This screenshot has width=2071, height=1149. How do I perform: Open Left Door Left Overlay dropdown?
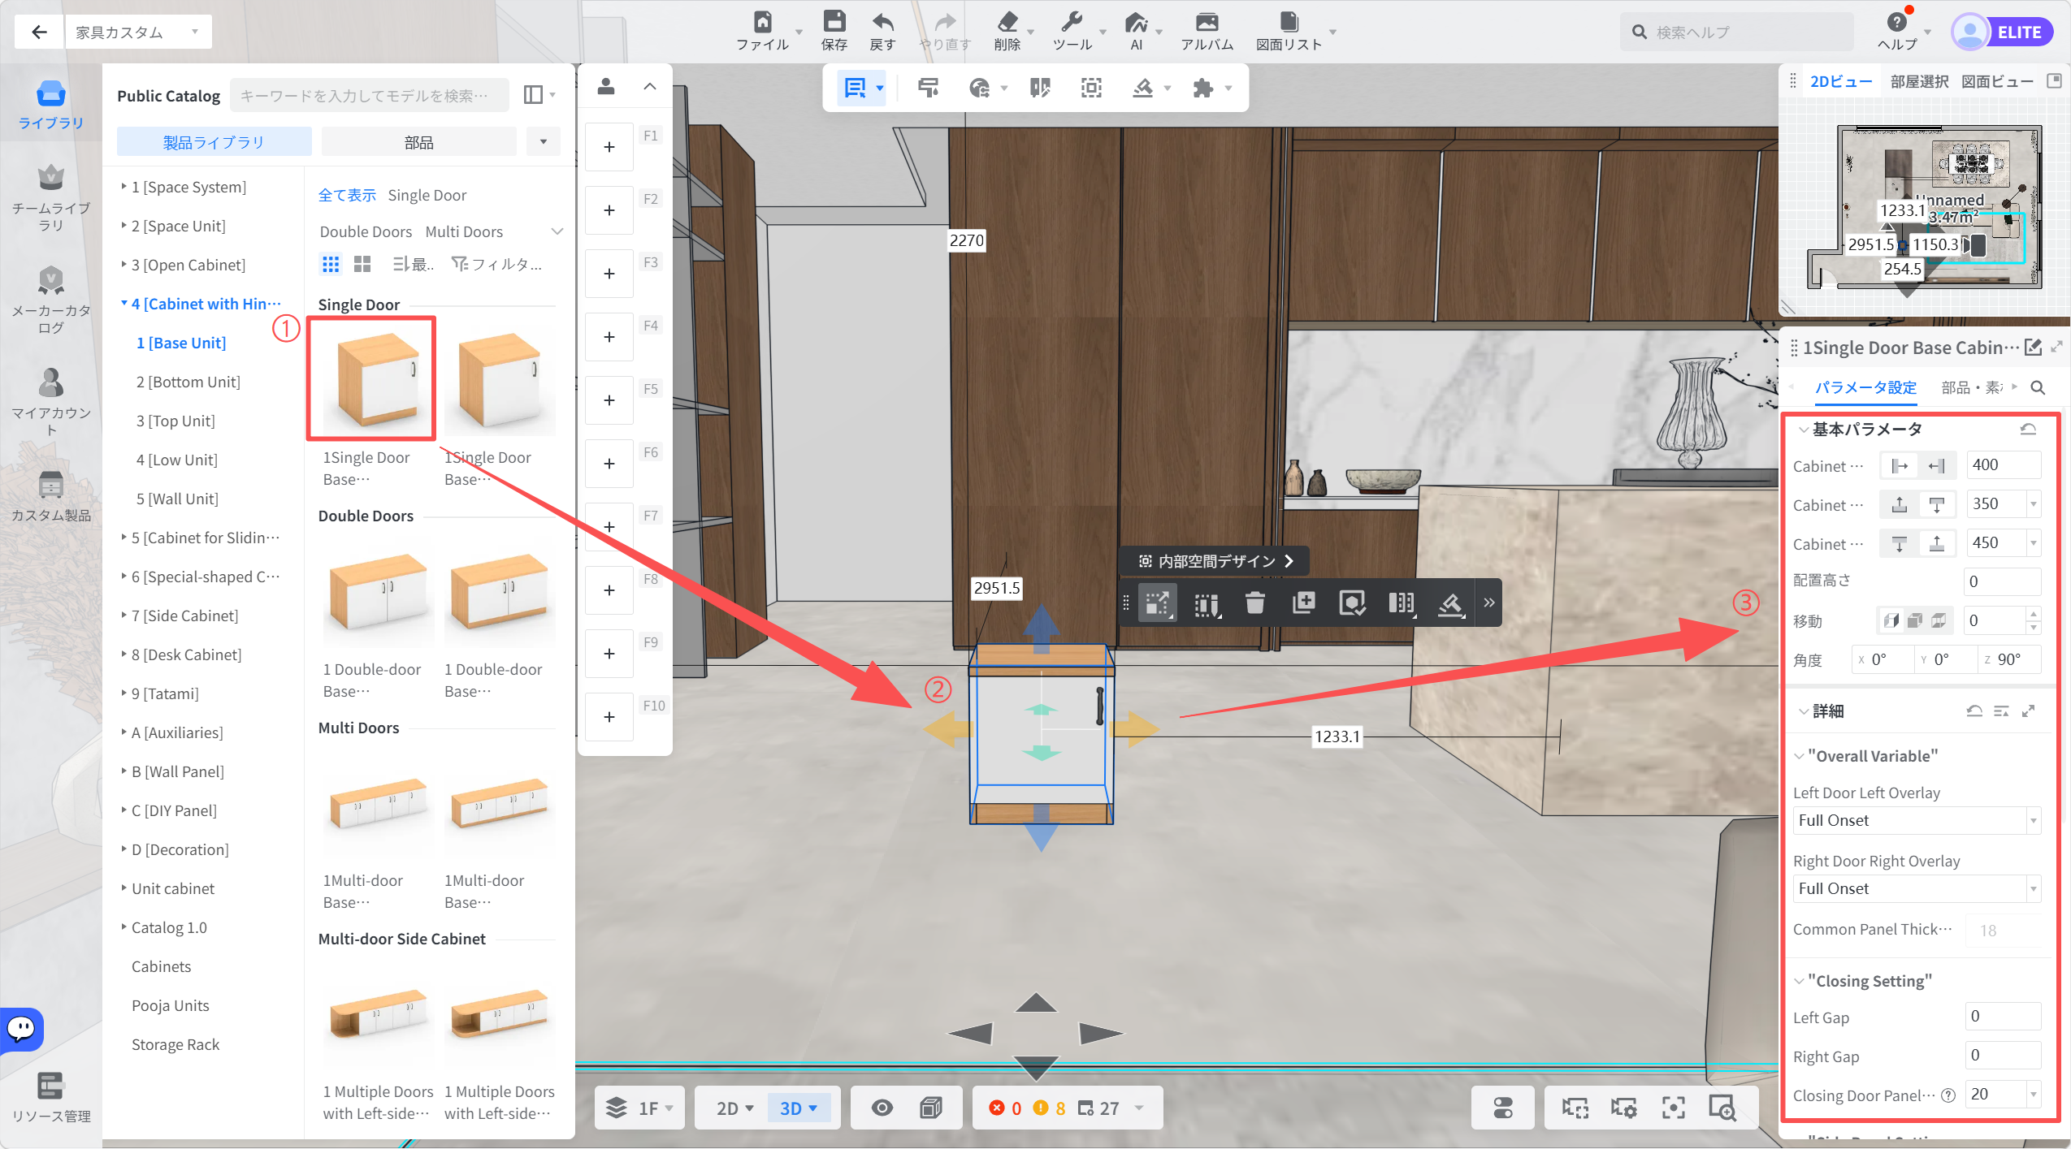[x=1917, y=820]
